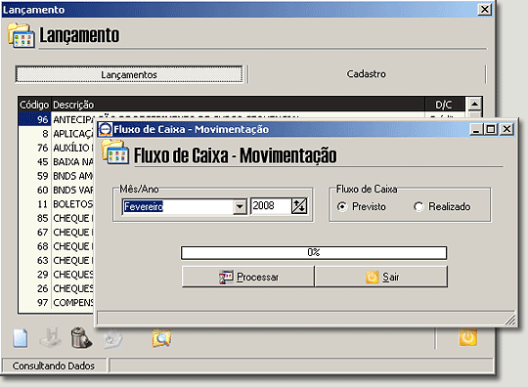Click the Fluxo de Caixa resize grip
The image size is (528, 387).
coord(510,320)
